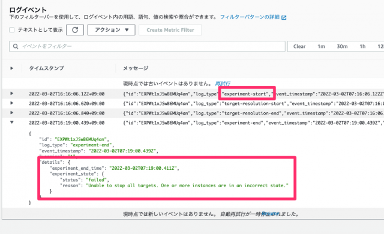Click the Create Metric Filter button
The width and height of the screenshot is (384, 234).
click(170, 30)
